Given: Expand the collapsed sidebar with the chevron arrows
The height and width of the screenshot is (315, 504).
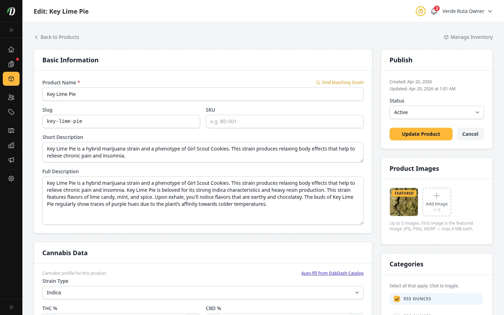Looking at the screenshot, I should (11, 30).
